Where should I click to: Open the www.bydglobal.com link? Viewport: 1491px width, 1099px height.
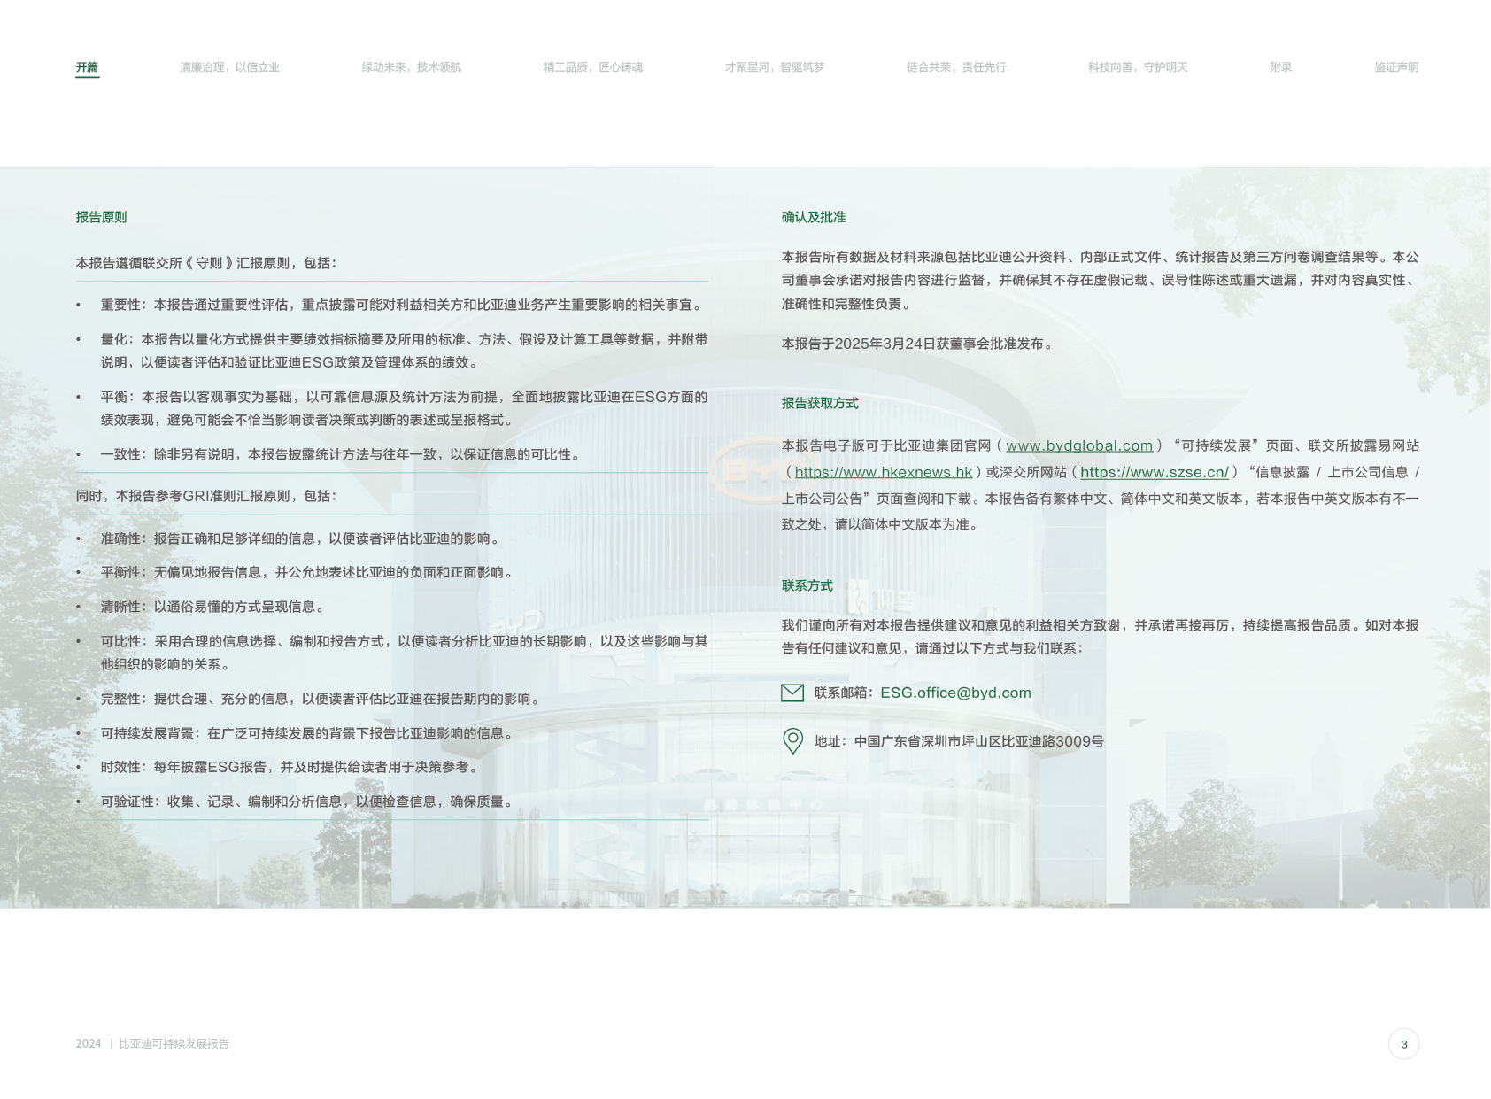pos(1079,445)
